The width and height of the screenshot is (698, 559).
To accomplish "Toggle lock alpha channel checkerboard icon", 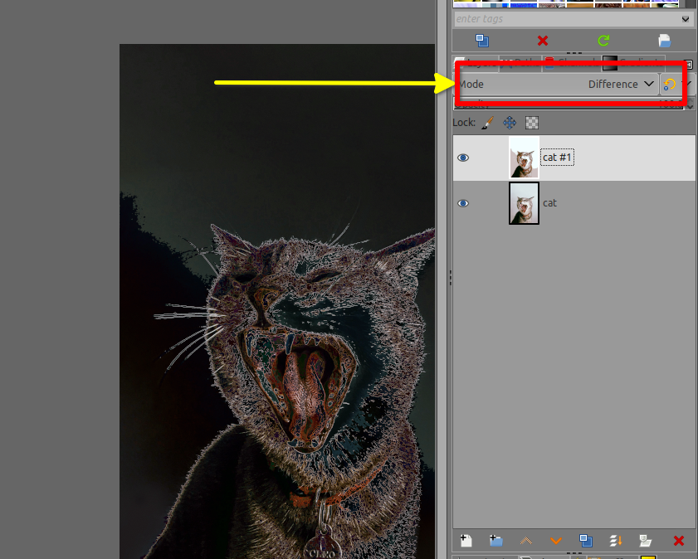I will pos(532,123).
